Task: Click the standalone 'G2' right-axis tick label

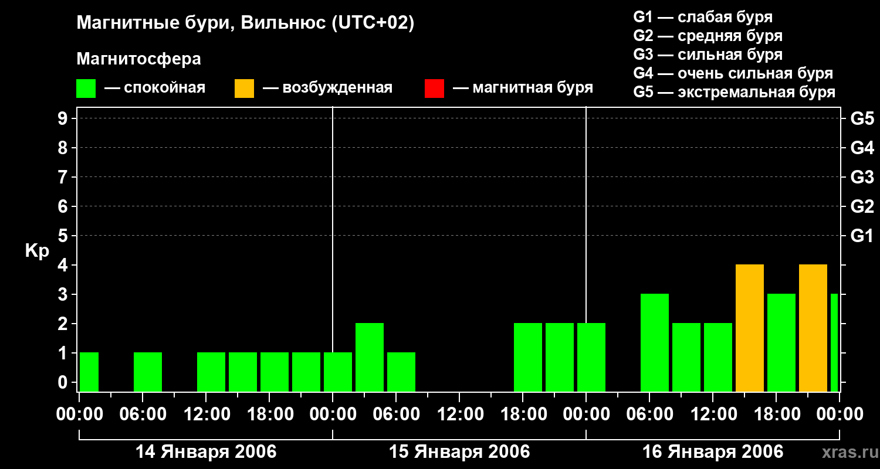Action: point(862,206)
